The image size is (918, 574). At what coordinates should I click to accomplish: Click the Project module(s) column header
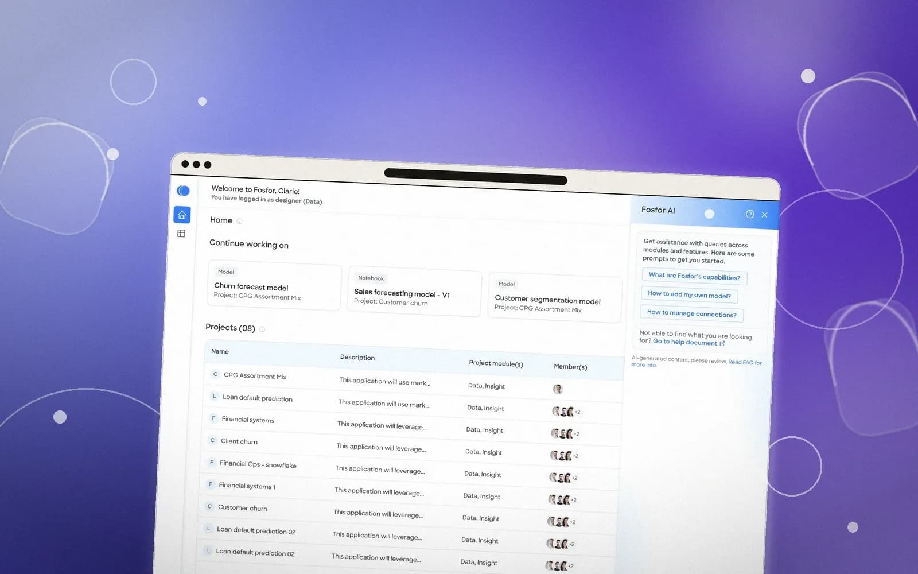point(496,363)
